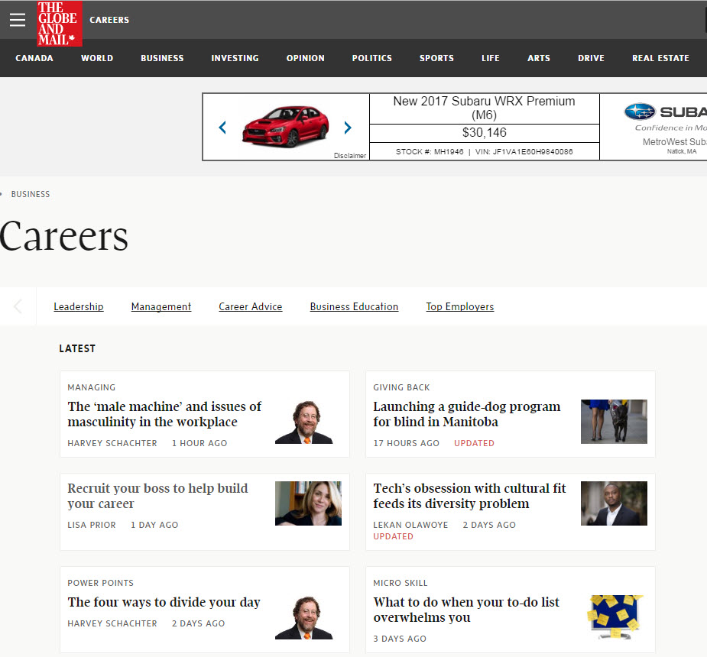Show next car in Subaru ad
The image size is (707, 657).
(348, 128)
